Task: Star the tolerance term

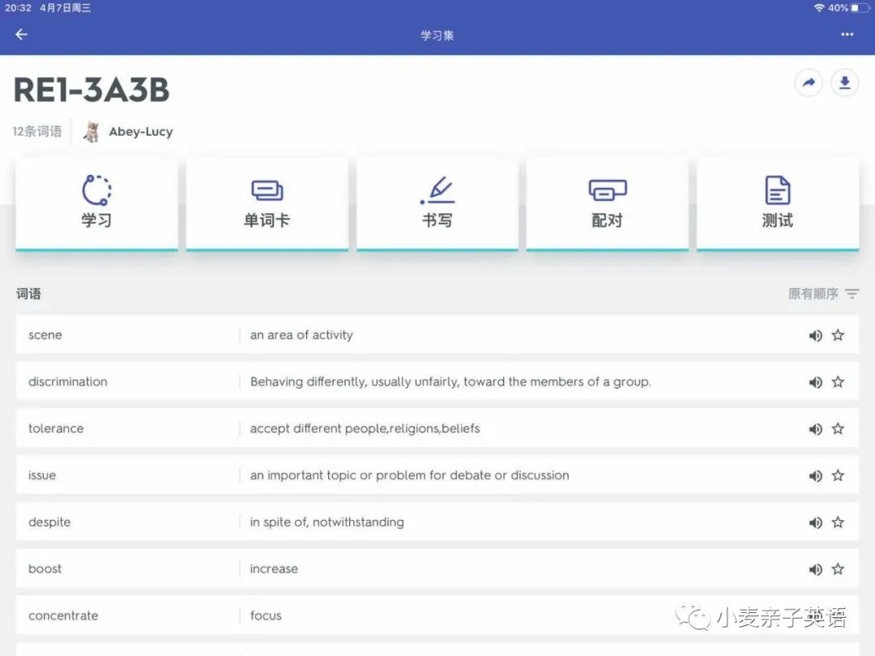Action: coord(838,428)
